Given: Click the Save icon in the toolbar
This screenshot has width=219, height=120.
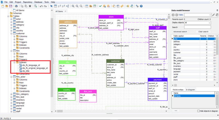Looking at the screenshot, I should pyautogui.click(x=11, y=6).
